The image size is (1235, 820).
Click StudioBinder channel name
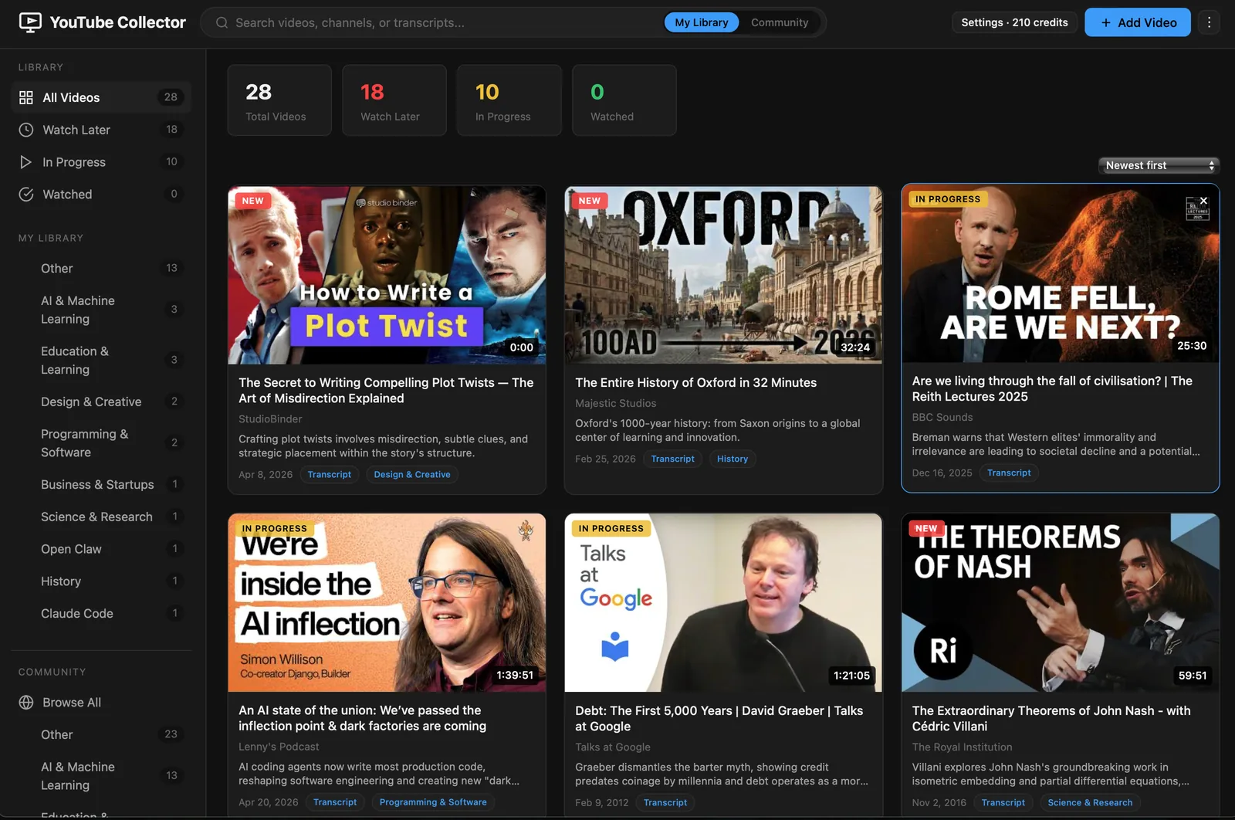(270, 418)
